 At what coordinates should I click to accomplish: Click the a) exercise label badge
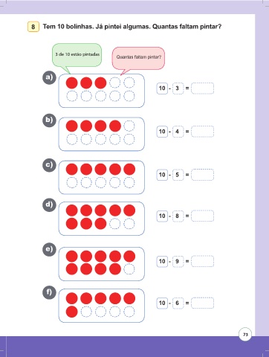49,77
